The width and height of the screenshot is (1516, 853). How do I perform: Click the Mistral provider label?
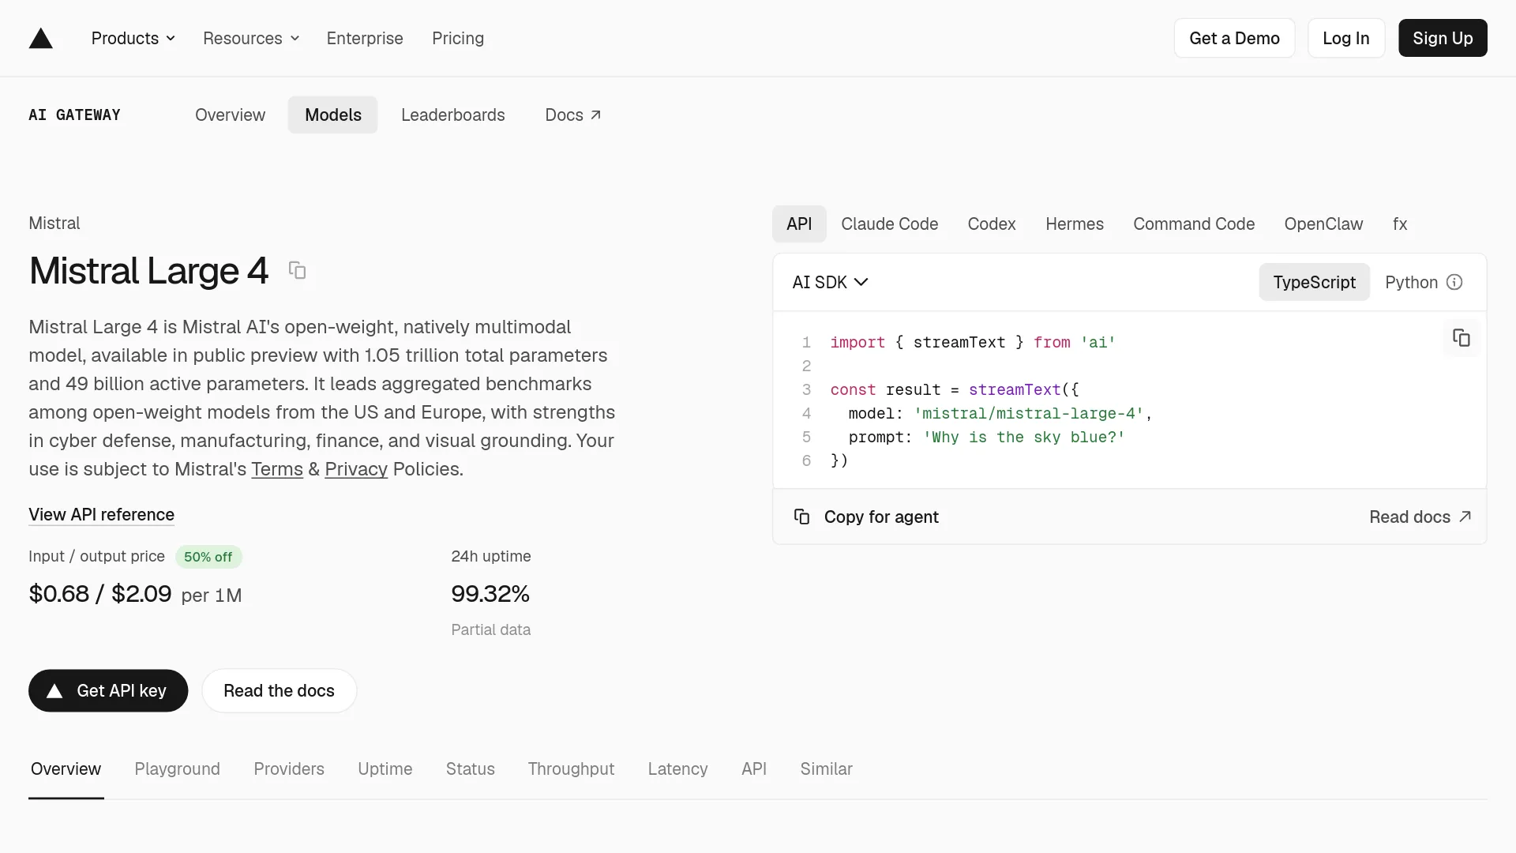54,224
